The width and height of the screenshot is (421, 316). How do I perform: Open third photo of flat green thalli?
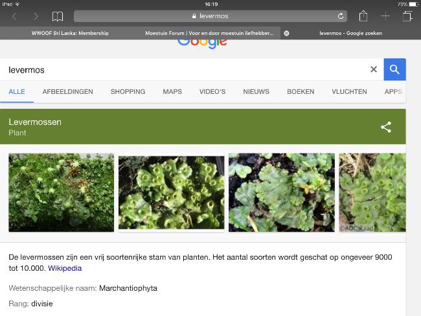282,192
